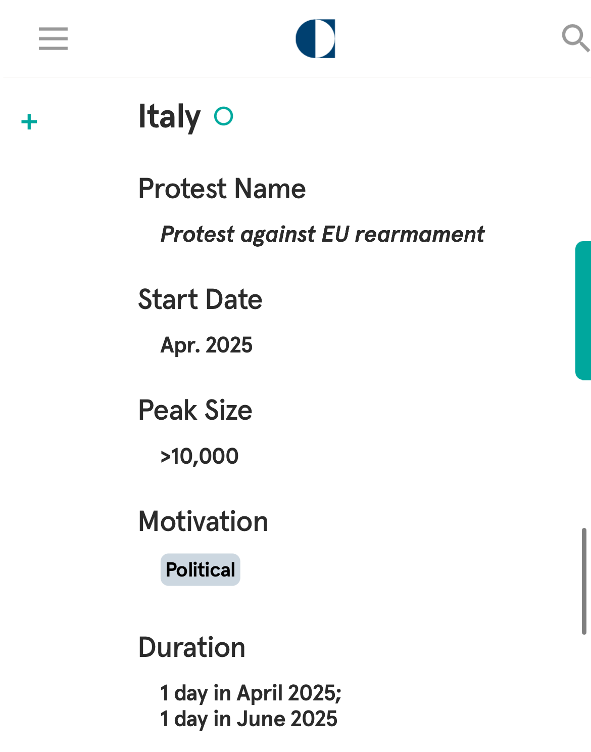
Task: Click the gray vertical scrollbar thumb
Action: [584, 581]
